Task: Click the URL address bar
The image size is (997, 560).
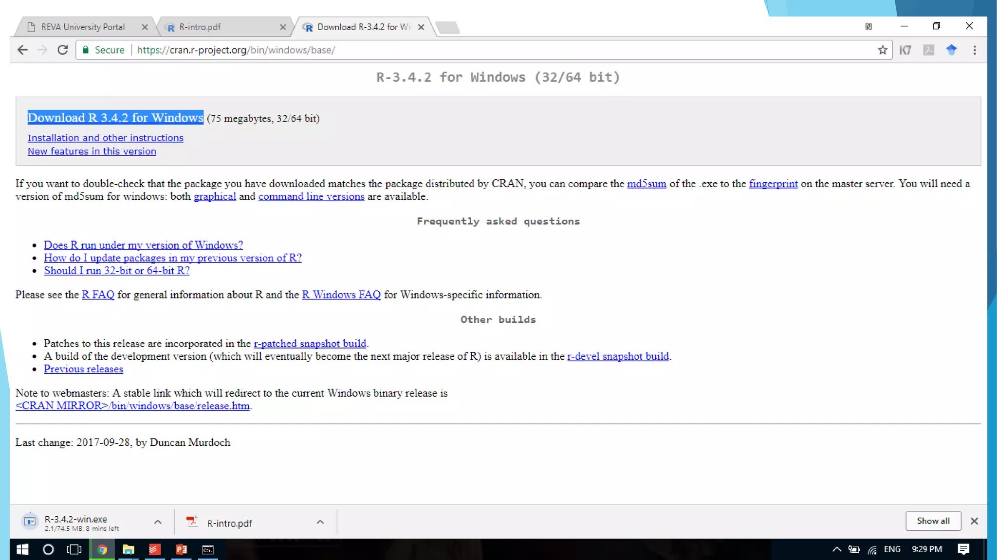Action: point(487,50)
